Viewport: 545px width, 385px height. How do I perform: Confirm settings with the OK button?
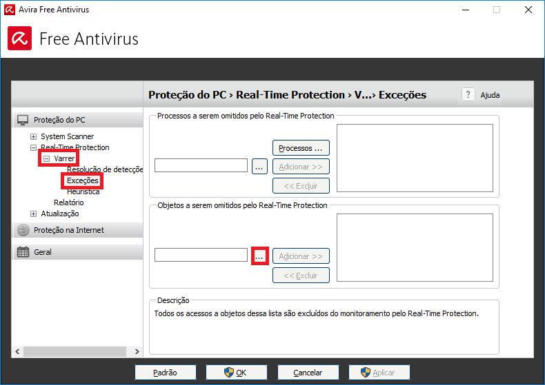(236, 373)
